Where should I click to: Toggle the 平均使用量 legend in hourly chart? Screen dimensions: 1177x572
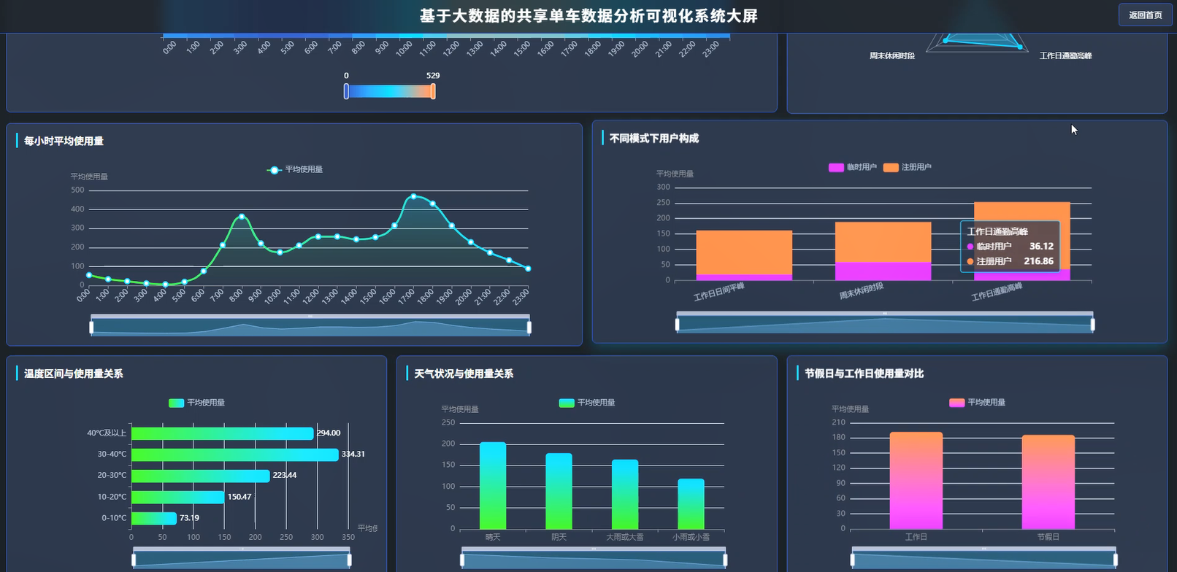coord(296,169)
